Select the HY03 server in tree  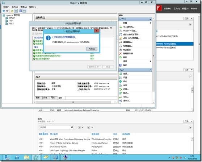coord(10,24)
